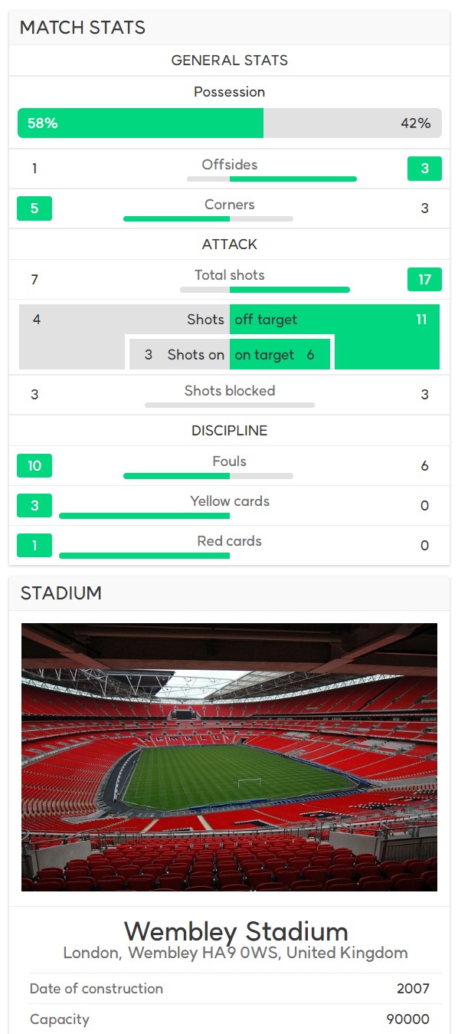Select the Corners green badge showing 5
The height and width of the screenshot is (1034, 458).
(x=34, y=208)
